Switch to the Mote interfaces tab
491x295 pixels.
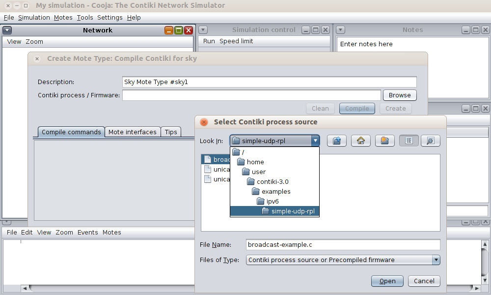click(133, 132)
